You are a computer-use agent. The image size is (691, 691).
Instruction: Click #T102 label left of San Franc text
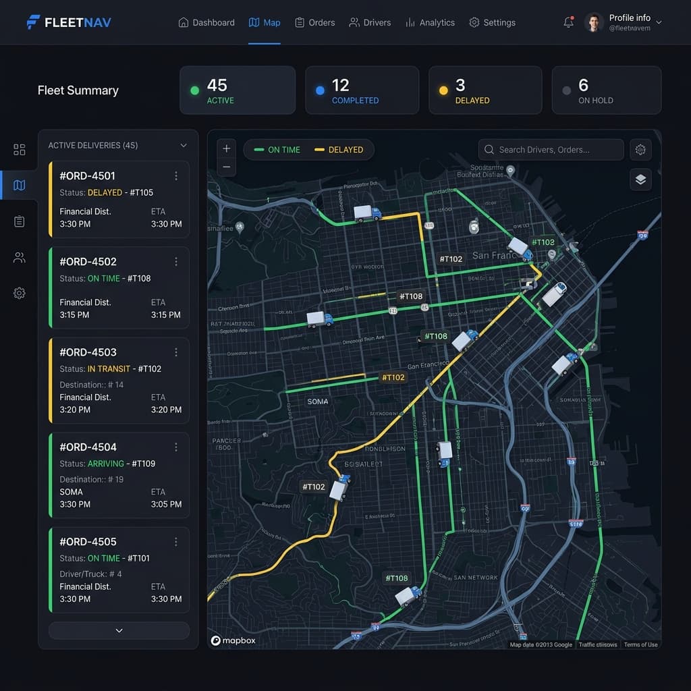tap(451, 259)
